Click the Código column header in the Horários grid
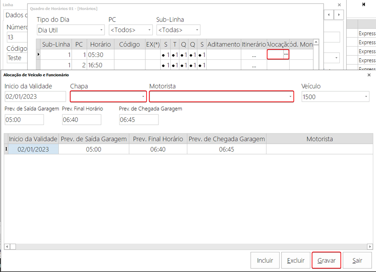 [130, 44]
